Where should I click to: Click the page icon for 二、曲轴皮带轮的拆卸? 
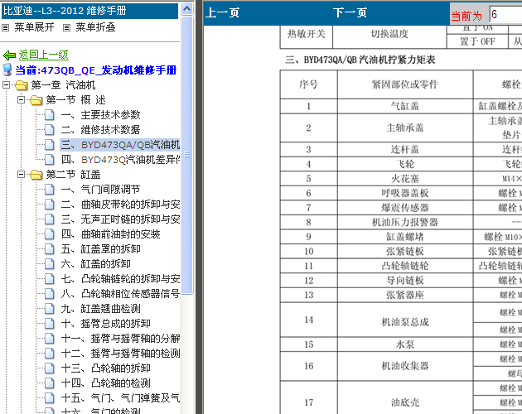[x=50, y=205]
